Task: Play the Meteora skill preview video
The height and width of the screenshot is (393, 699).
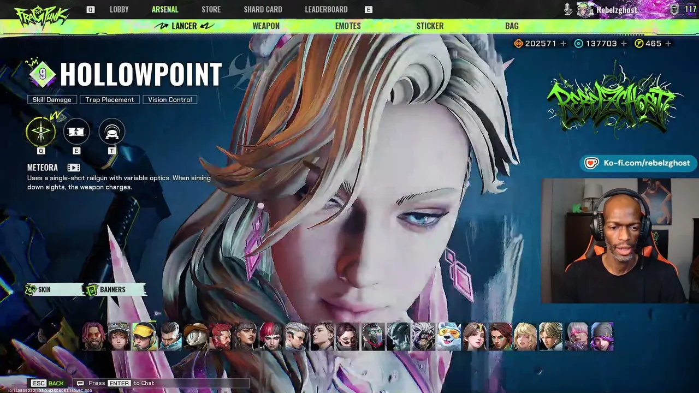Action: pyautogui.click(x=74, y=168)
